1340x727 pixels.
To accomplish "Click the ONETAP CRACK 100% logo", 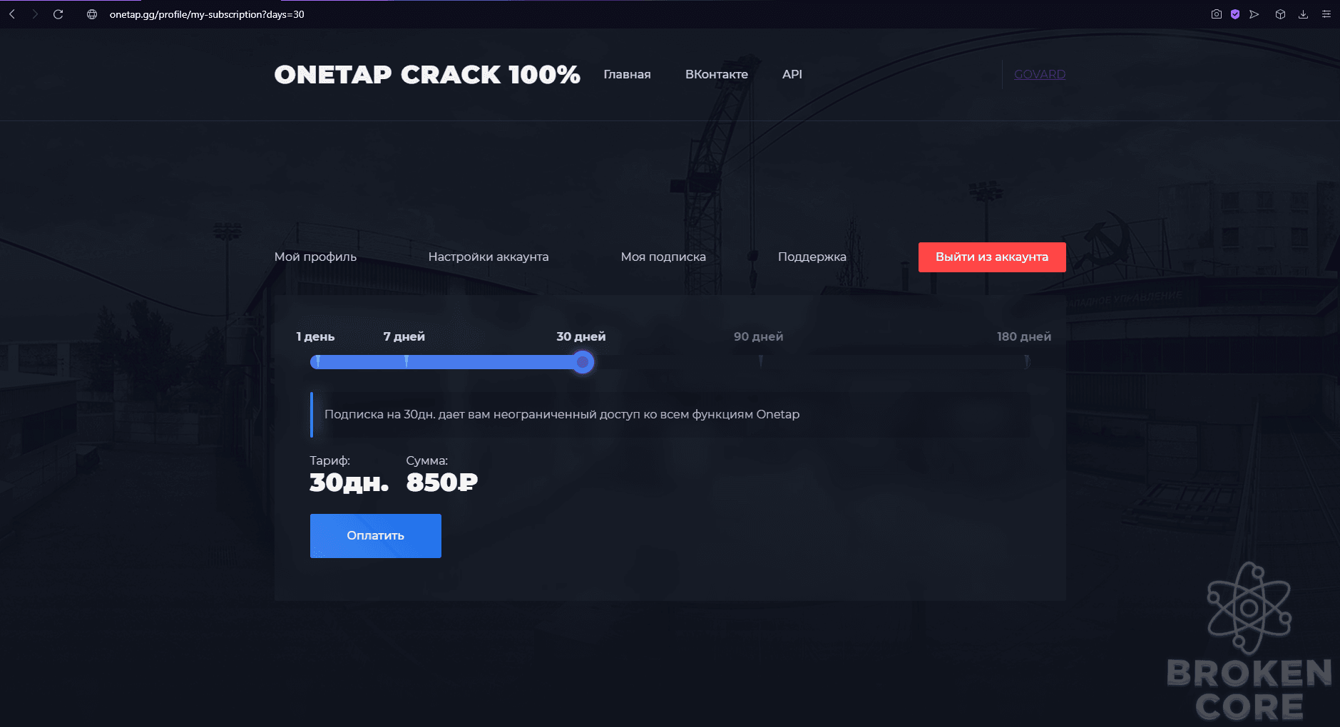I will [427, 75].
